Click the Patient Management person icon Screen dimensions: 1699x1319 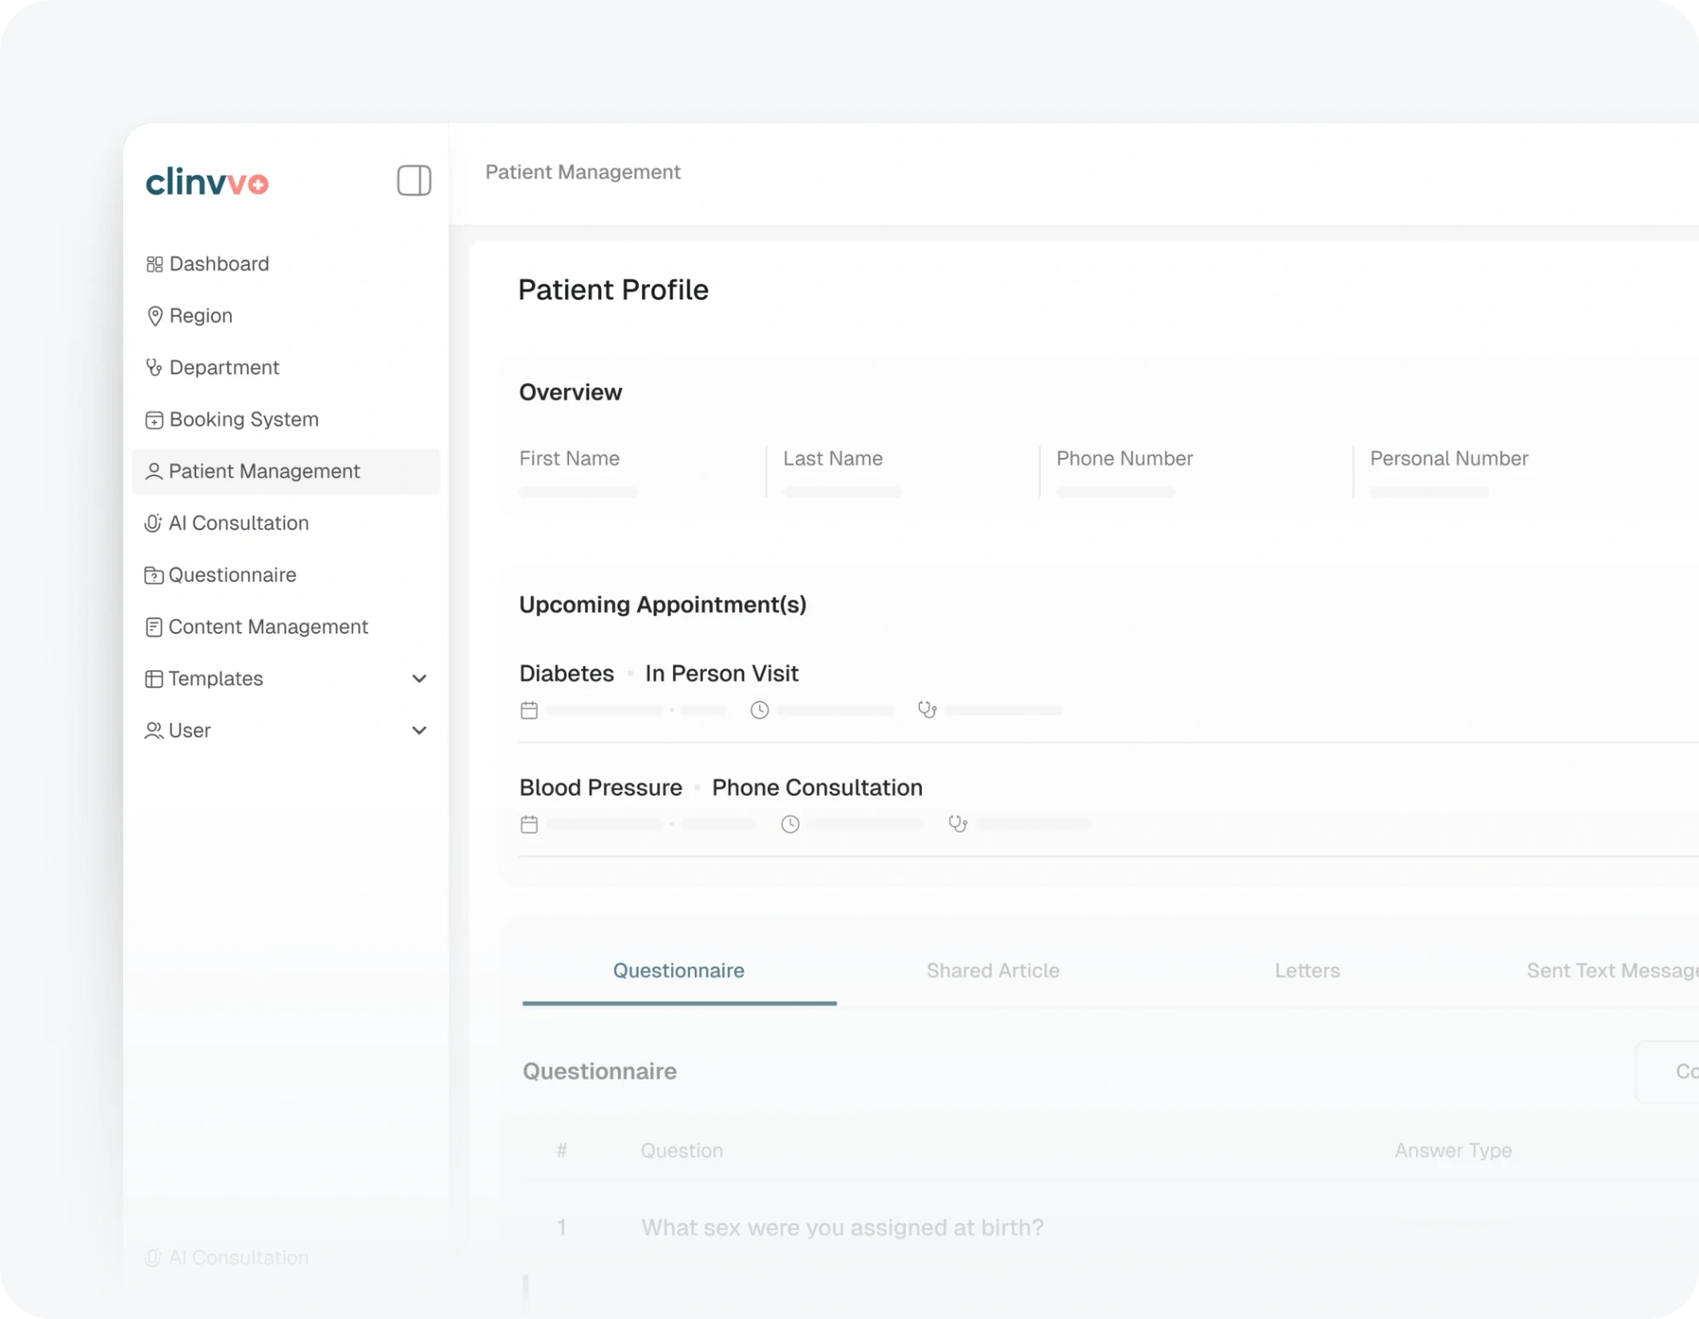click(154, 471)
